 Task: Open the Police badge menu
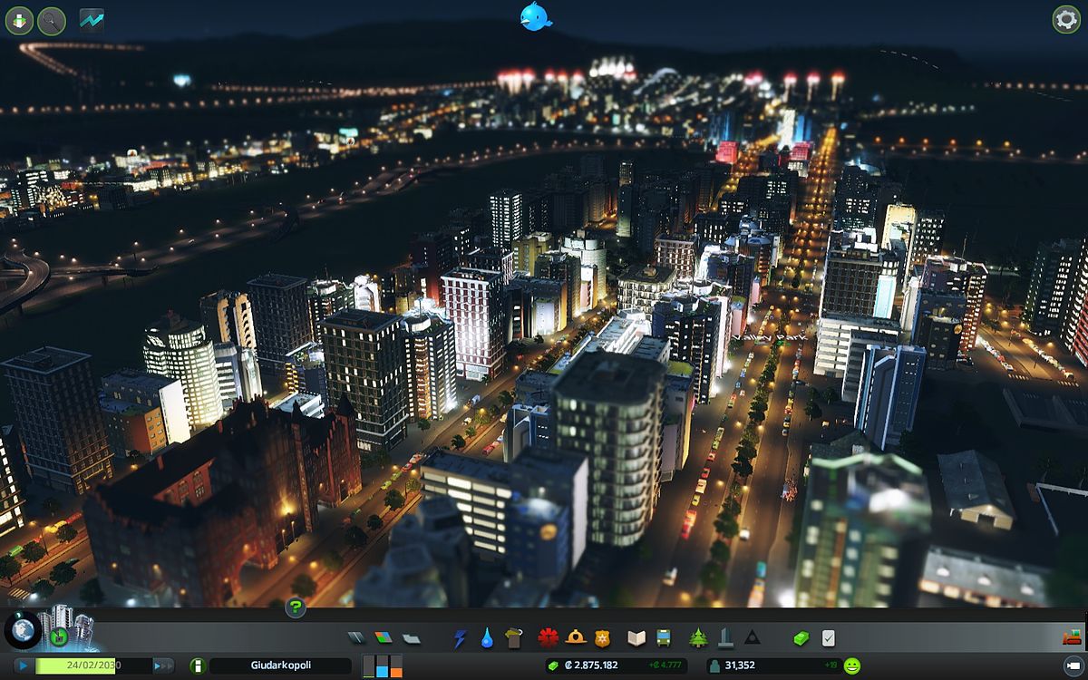(x=602, y=638)
